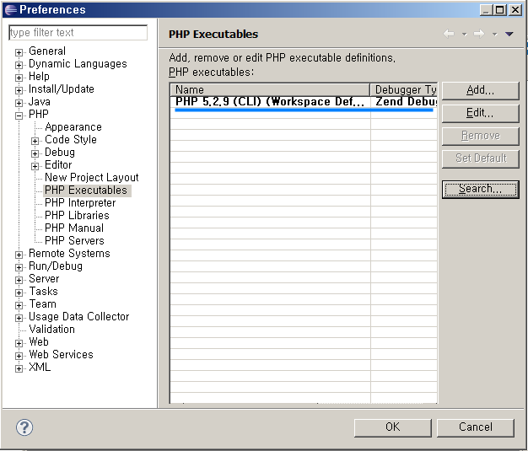Expand the XML node
Viewport: 528px width, 451px height.
click(x=19, y=368)
